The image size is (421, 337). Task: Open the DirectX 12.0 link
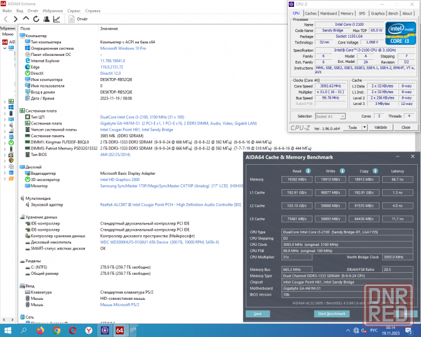(x=111, y=74)
